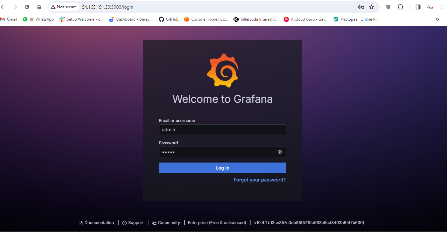
Task: Toggle the browser side panel icon
Action: pyautogui.click(x=418, y=7)
